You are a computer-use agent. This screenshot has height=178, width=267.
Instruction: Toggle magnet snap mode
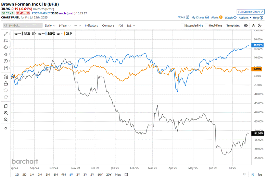click(x=5, y=77)
